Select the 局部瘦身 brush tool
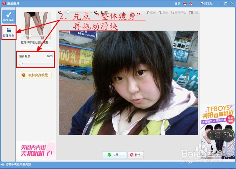This screenshot has width=236, height=169. tap(9, 17)
